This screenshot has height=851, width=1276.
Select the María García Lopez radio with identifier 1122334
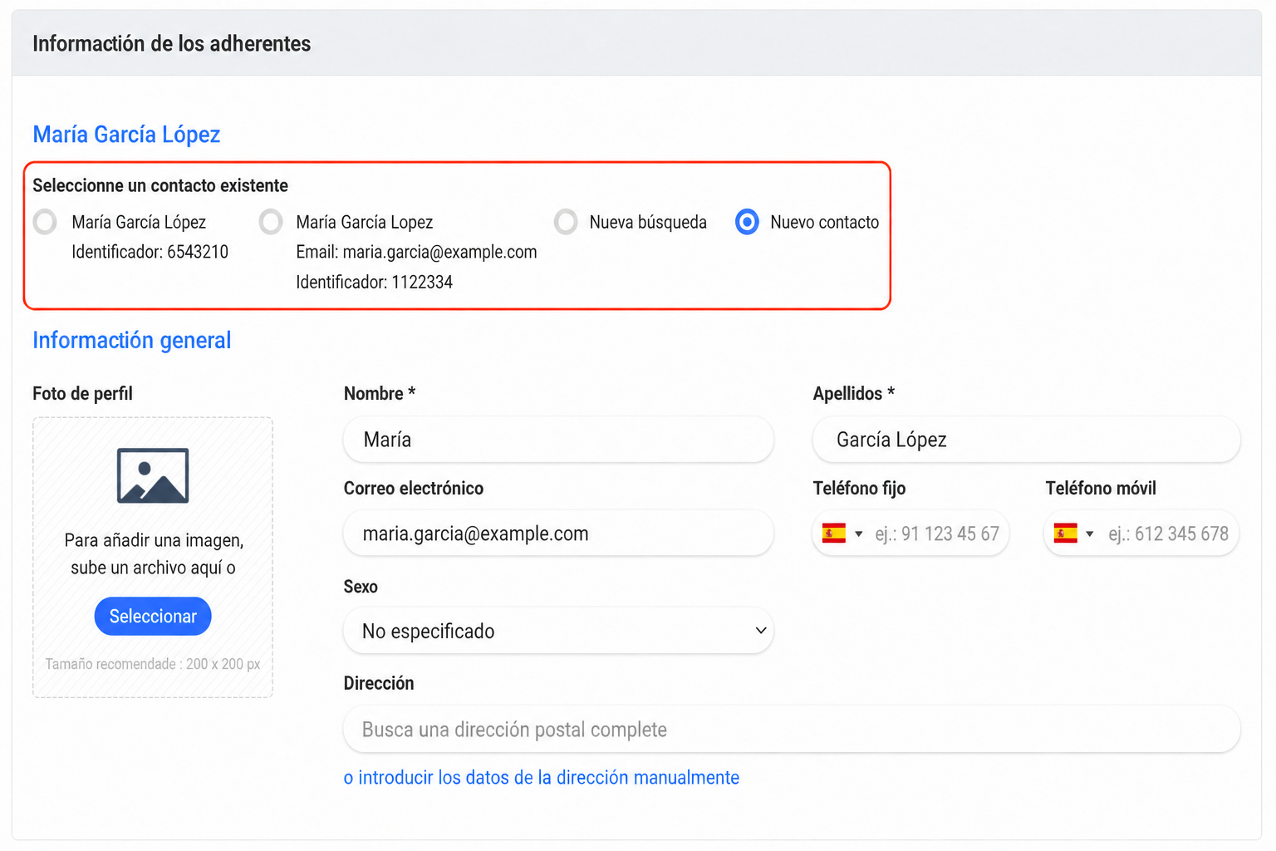[x=271, y=222]
